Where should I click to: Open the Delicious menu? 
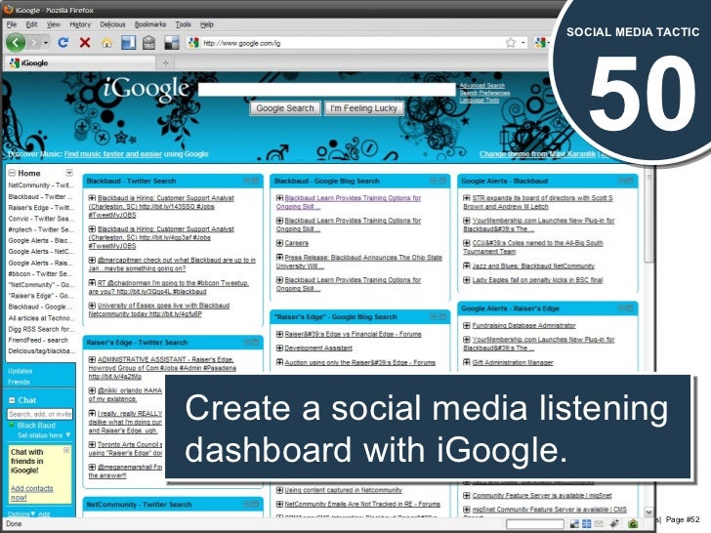pyautogui.click(x=112, y=24)
